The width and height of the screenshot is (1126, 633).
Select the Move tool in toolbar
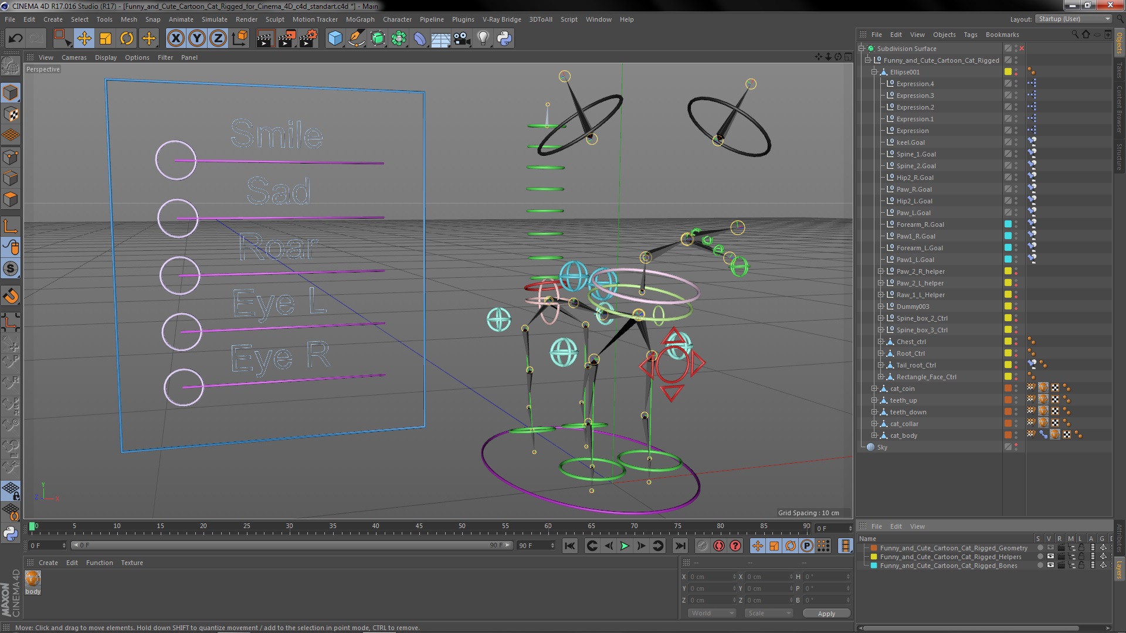click(84, 39)
